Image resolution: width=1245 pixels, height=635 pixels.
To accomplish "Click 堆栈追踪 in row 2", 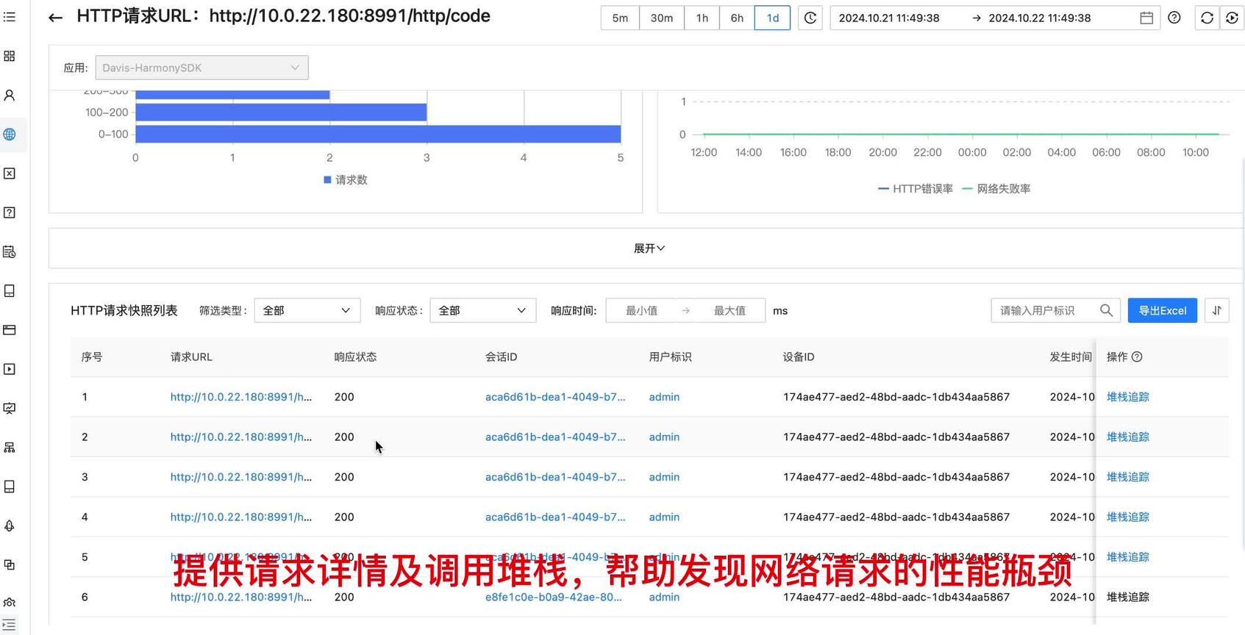I will click(1128, 437).
